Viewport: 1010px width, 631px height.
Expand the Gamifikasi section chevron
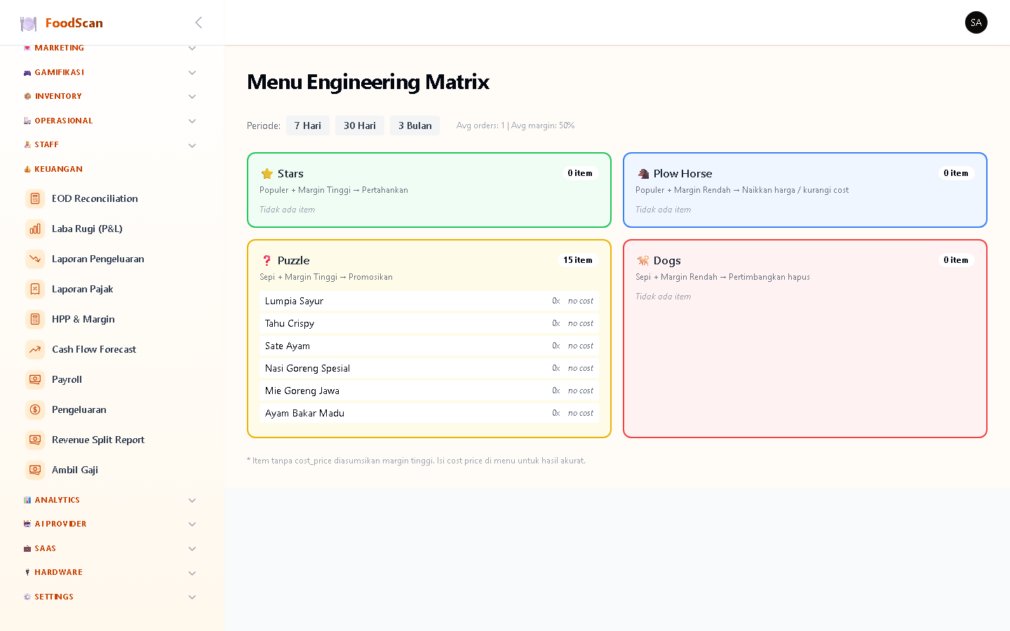pos(192,73)
